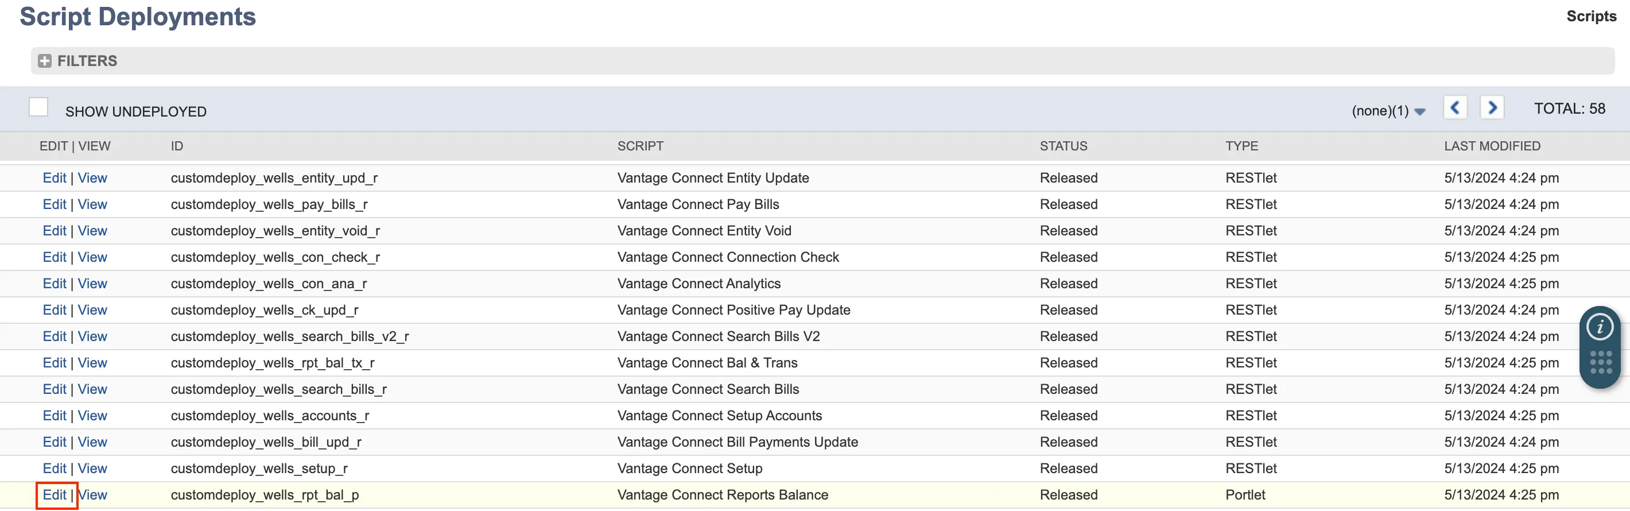The image size is (1630, 511).
Task: Edit the customdeploy_wells_rpt_bal_tx_r deployment
Action: [55, 363]
